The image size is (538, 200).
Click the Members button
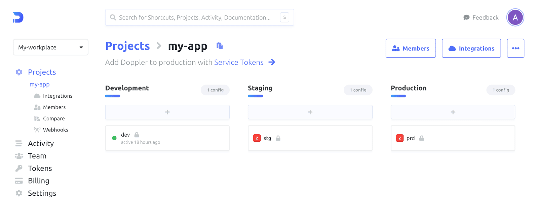(410, 48)
